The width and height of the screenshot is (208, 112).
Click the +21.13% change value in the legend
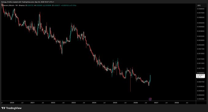[72, 5]
